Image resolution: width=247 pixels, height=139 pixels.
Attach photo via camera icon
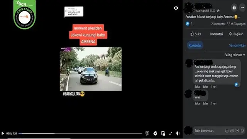(x=232, y=131)
